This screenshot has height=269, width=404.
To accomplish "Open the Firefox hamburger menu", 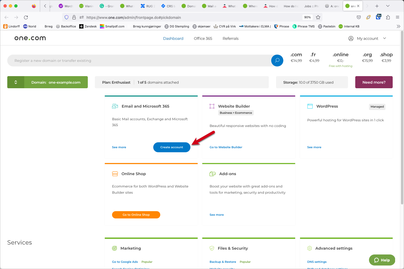I will point(398,17).
